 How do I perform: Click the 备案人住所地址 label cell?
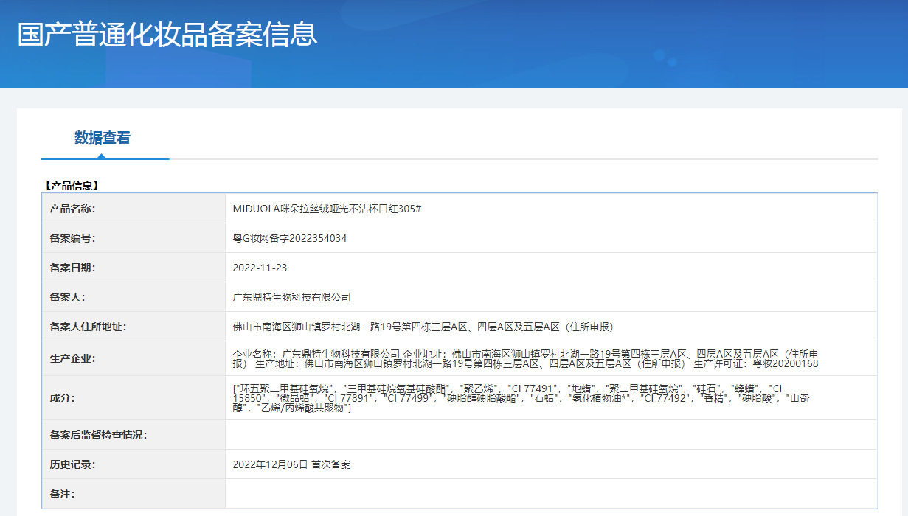pyautogui.click(x=134, y=327)
